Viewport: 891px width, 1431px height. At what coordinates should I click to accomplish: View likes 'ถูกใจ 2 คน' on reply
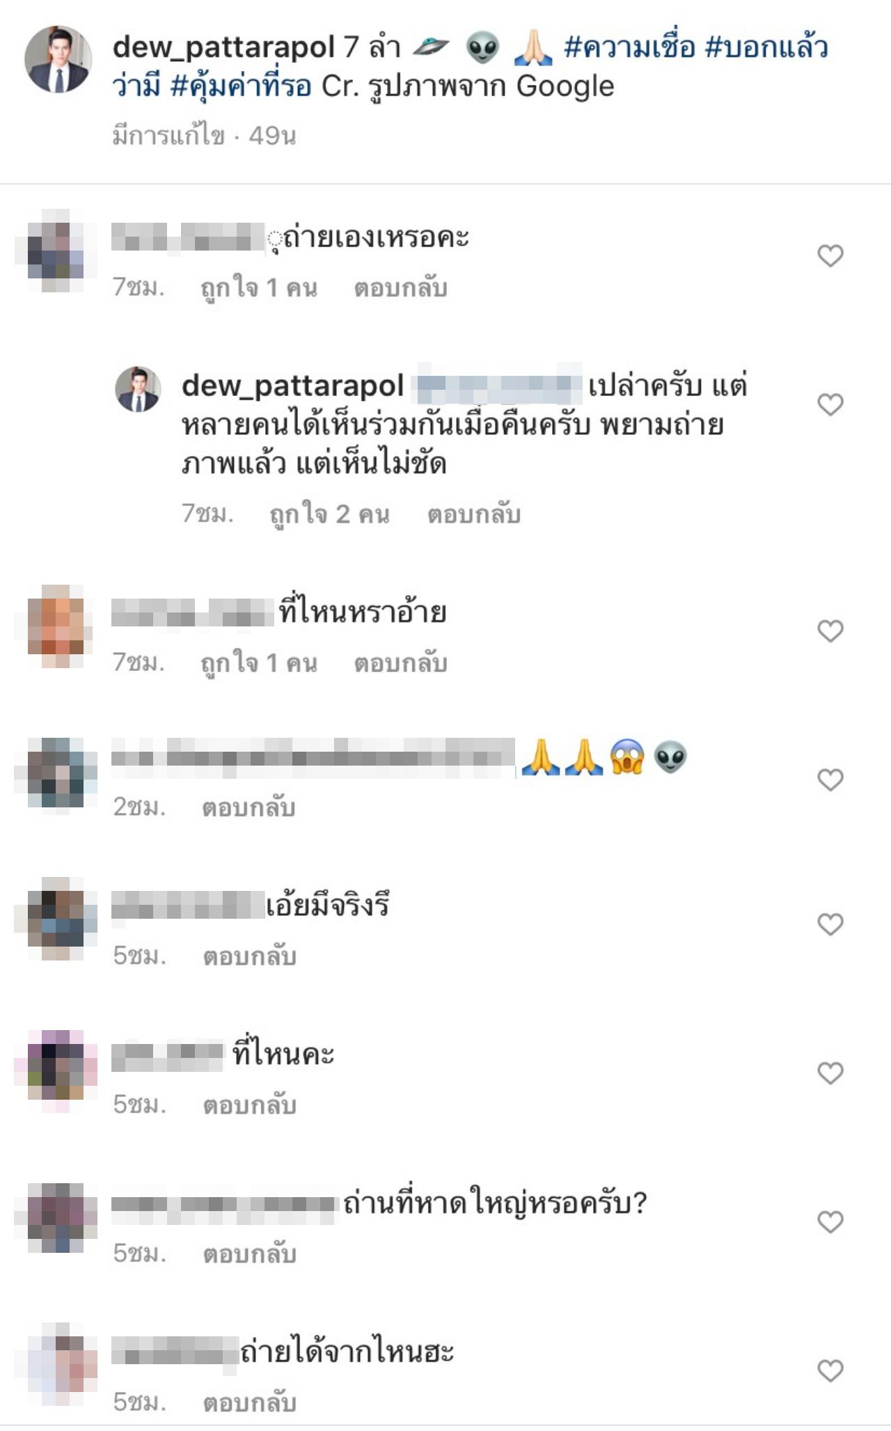click(329, 514)
